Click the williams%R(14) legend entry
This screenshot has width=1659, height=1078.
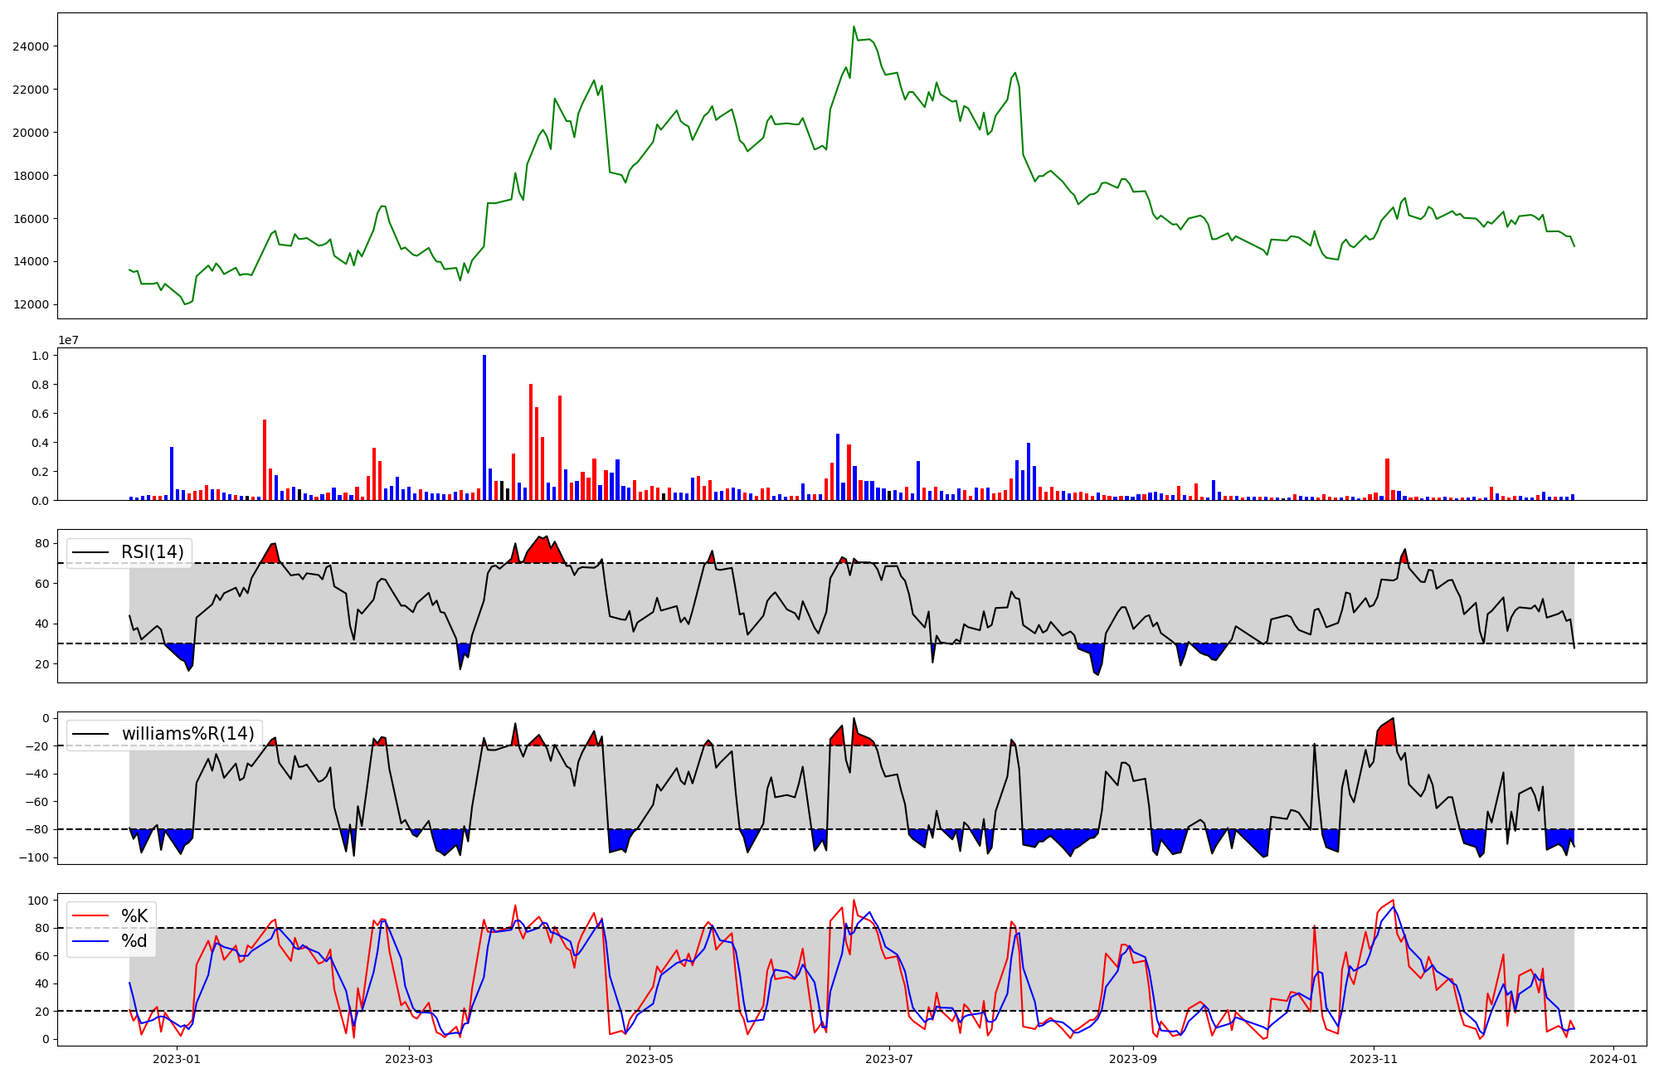click(187, 734)
